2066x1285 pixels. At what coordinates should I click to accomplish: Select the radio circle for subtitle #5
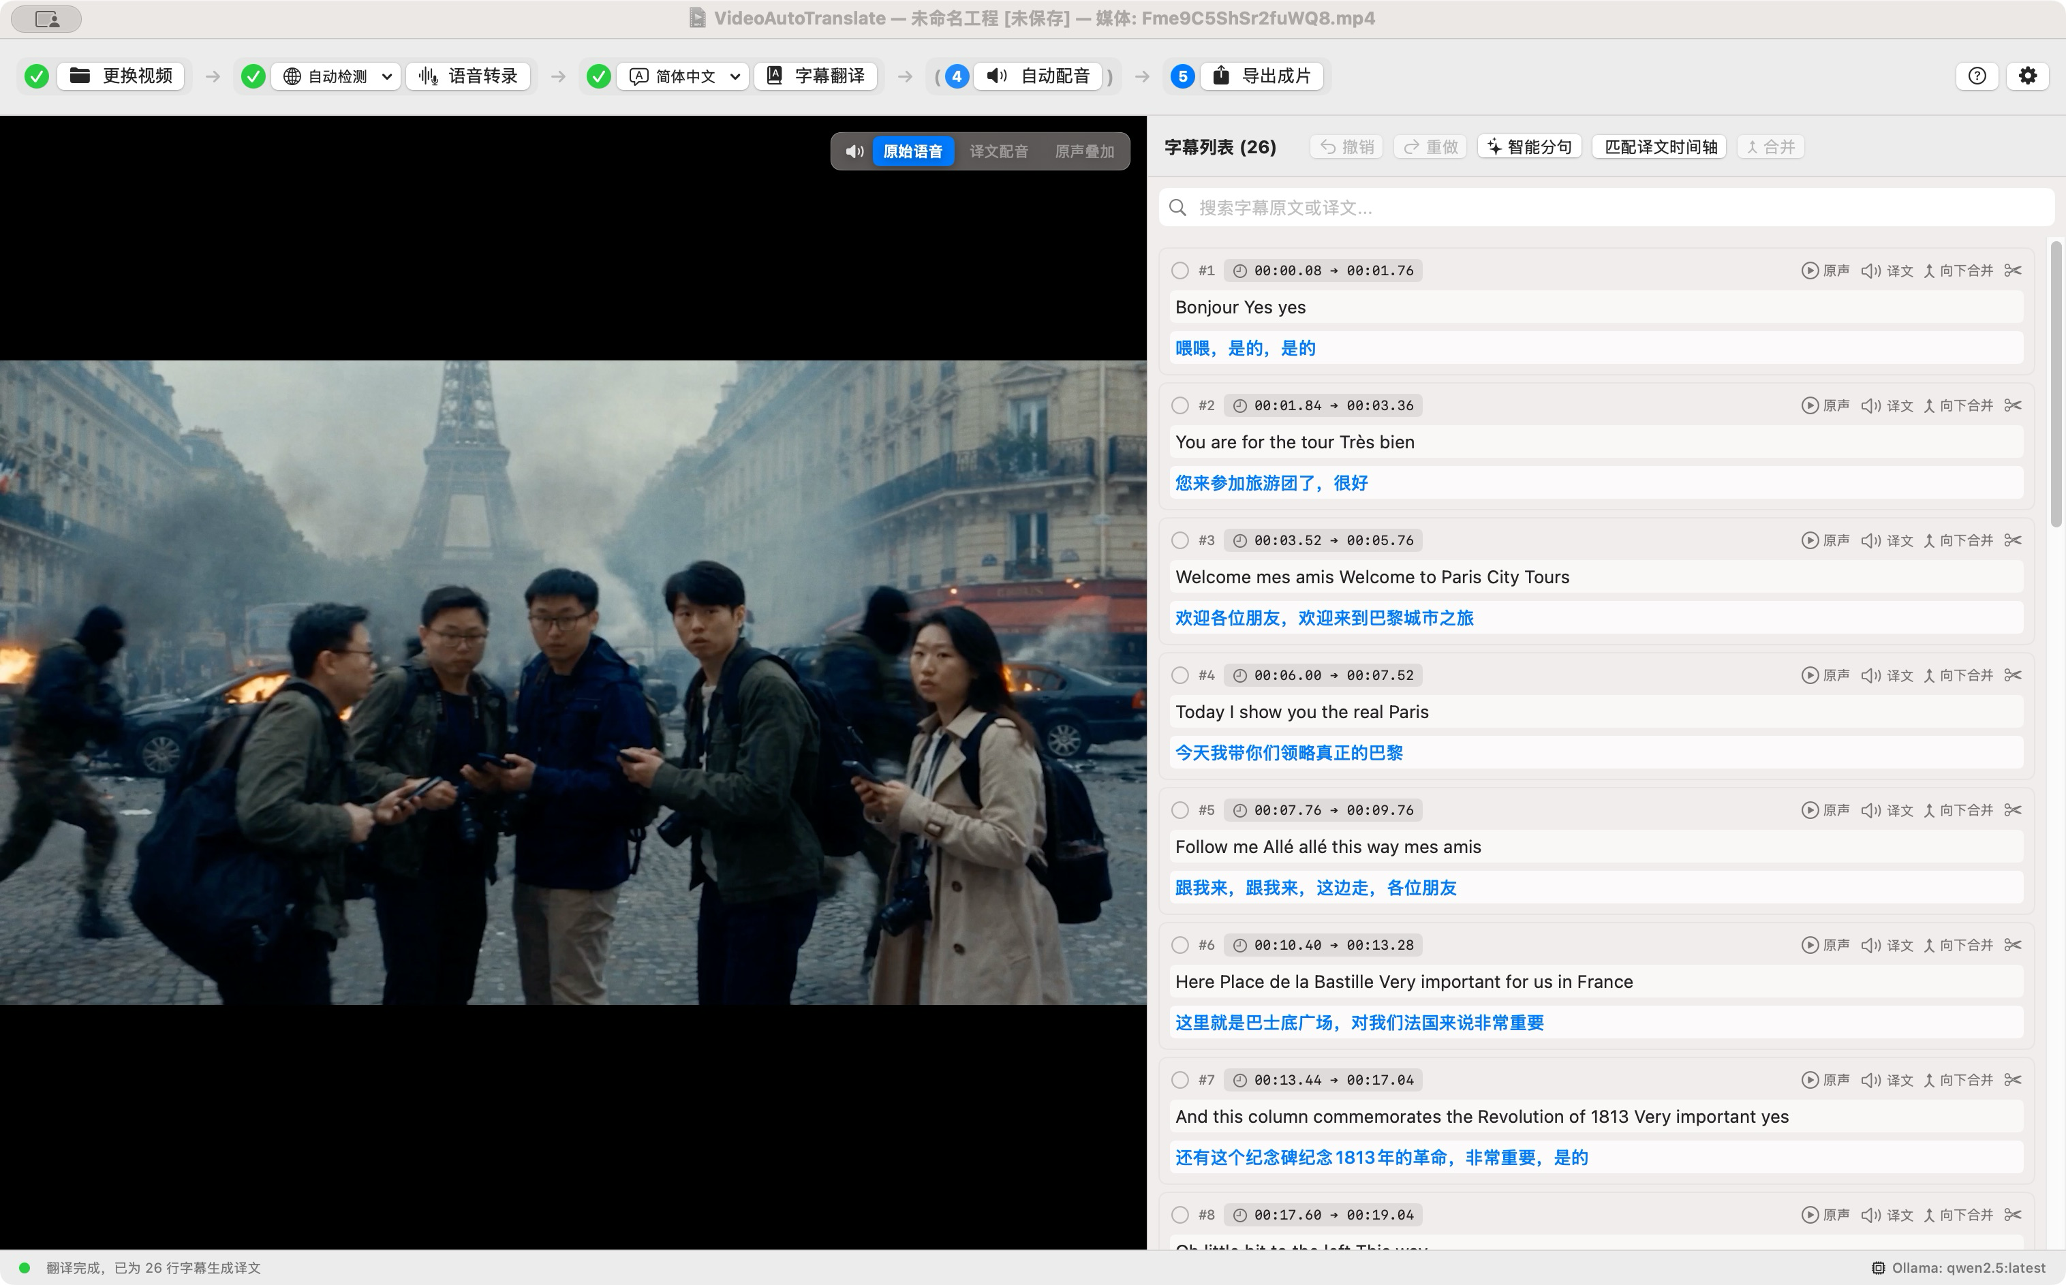1180,810
